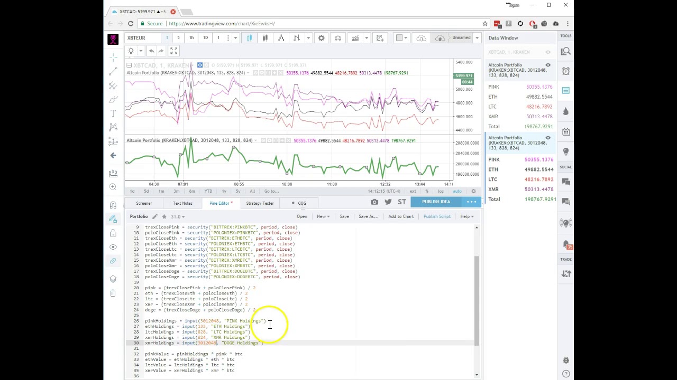Viewport: 677px width, 380px height.
Task: Share chart via the Twitter icon
Action: coord(388,202)
